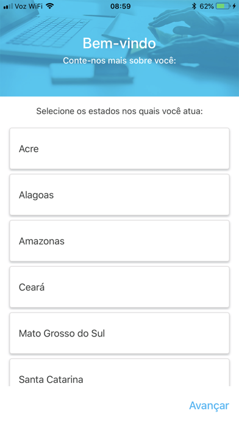Tap the Selecione os estados instruction text
The height and width of the screenshot is (425, 239).
[x=120, y=111]
